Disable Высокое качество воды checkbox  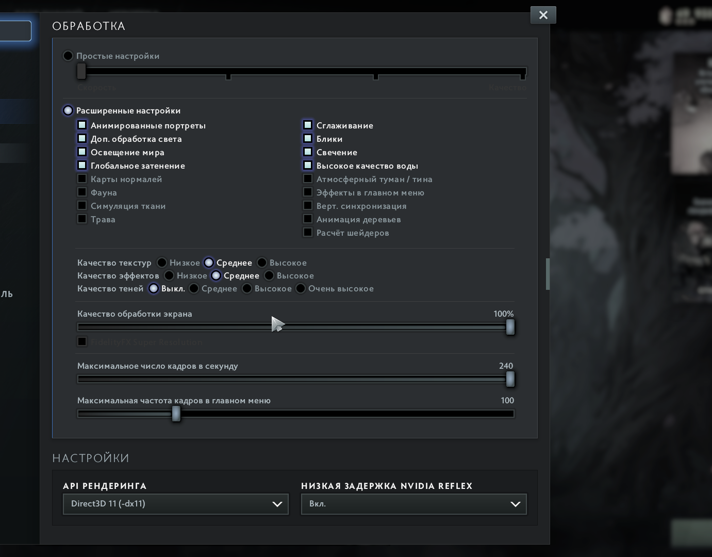pyautogui.click(x=308, y=165)
